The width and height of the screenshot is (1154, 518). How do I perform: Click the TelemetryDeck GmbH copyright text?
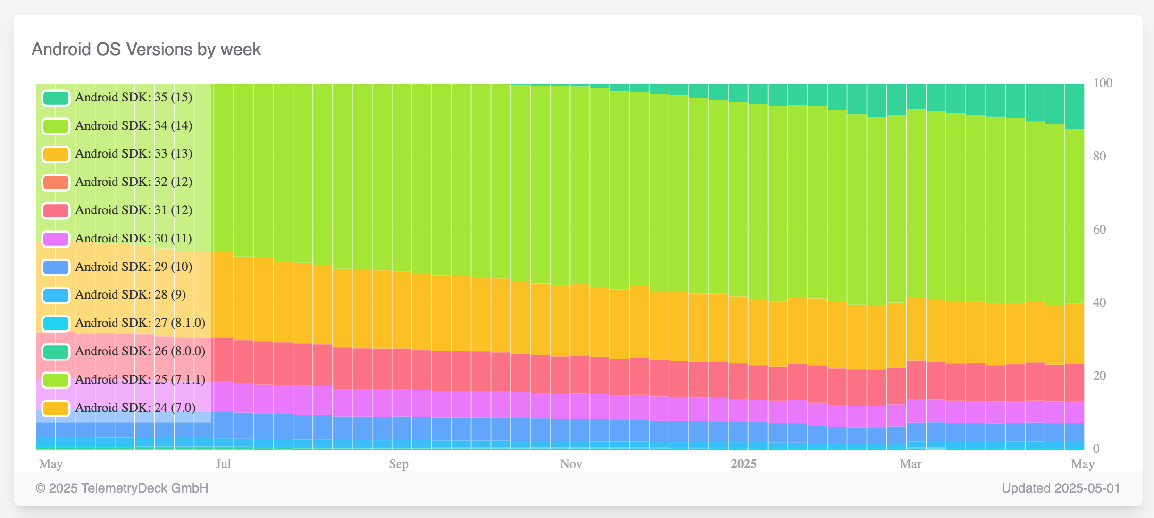point(122,488)
